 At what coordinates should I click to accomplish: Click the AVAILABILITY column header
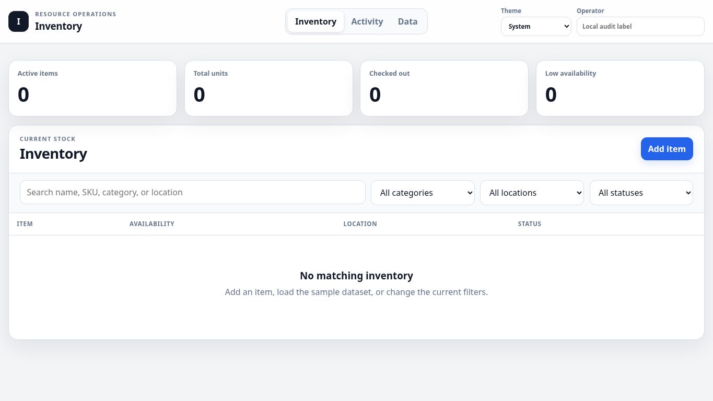point(152,224)
